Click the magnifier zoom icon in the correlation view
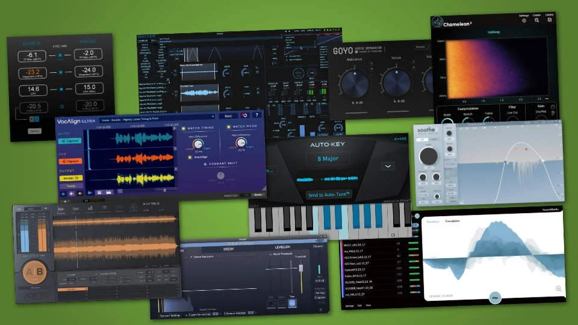This screenshot has height=325, width=578. (x=558, y=288)
